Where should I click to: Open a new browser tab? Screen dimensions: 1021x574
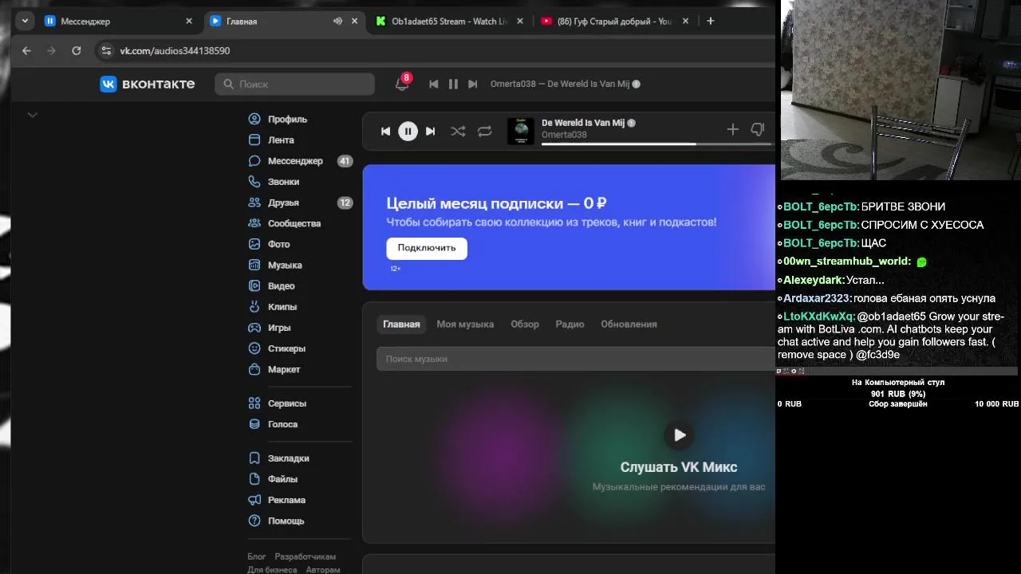coord(710,22)
